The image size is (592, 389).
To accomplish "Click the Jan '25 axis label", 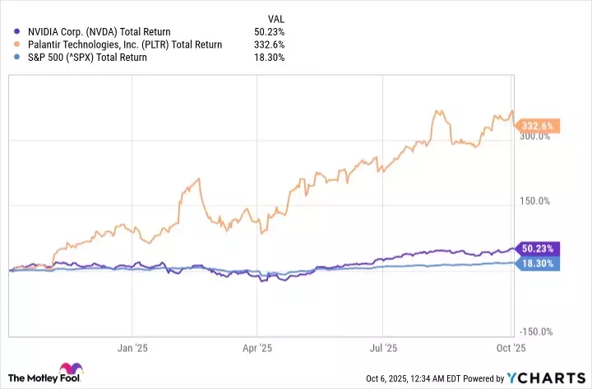I will (x=132, y=348).
